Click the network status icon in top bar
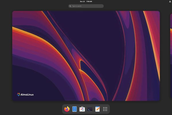 (170, 1)
